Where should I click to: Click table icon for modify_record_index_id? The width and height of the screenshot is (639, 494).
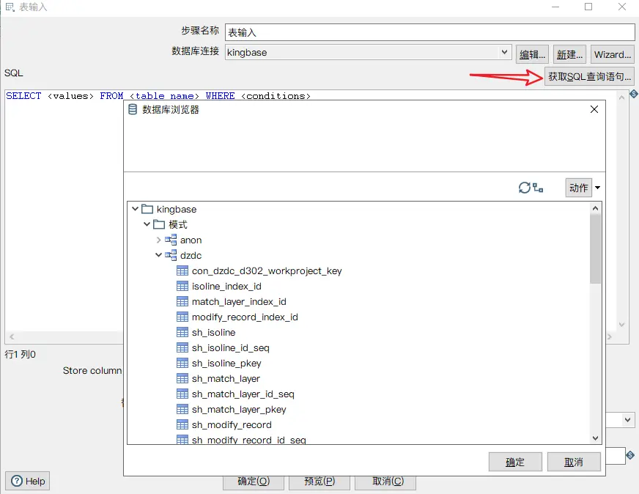pos(182,317)
